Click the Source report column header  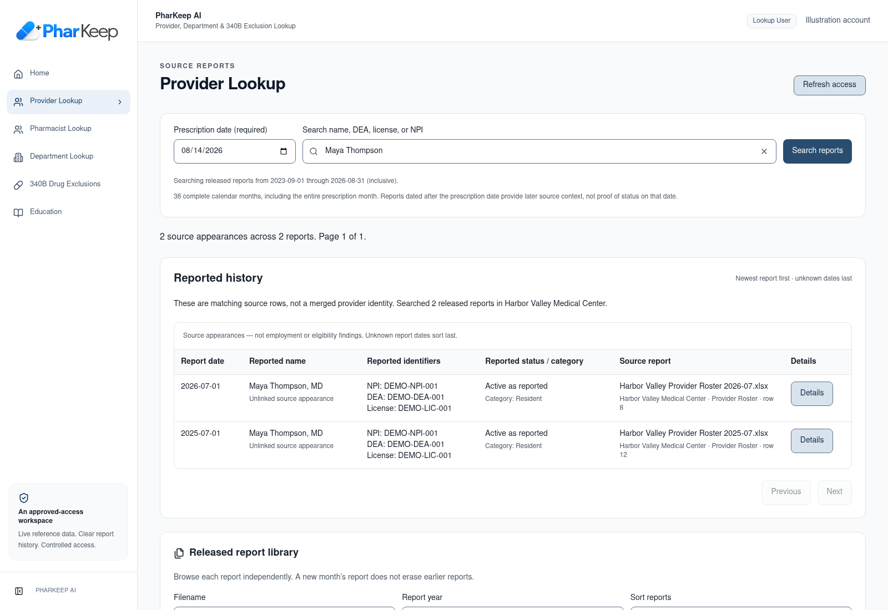coord(645,361)
